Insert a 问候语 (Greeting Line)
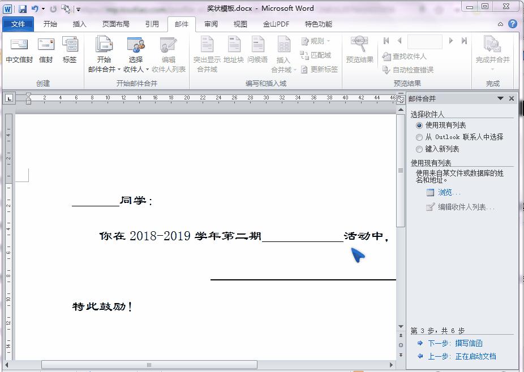 click(258, 50)
